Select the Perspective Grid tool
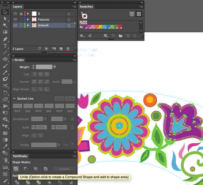The image size is (203, 185). pos(5,126)
